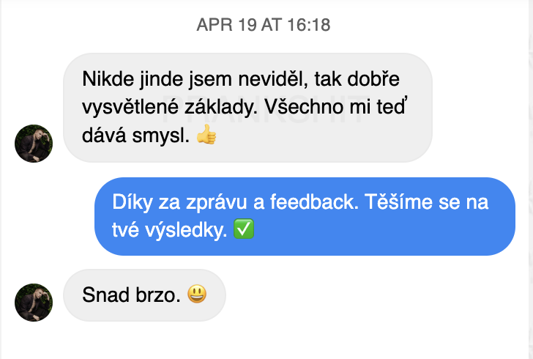Click the APR 19 AT 16:18 timestamp

tap(264, 25)
